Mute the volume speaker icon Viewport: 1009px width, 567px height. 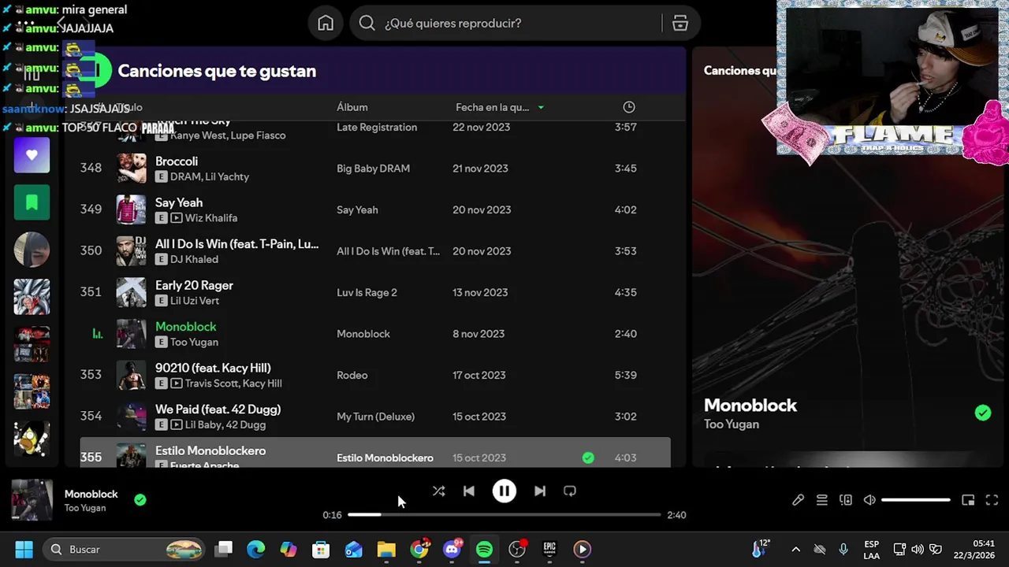pyautogui.click(x=869, y=500)
